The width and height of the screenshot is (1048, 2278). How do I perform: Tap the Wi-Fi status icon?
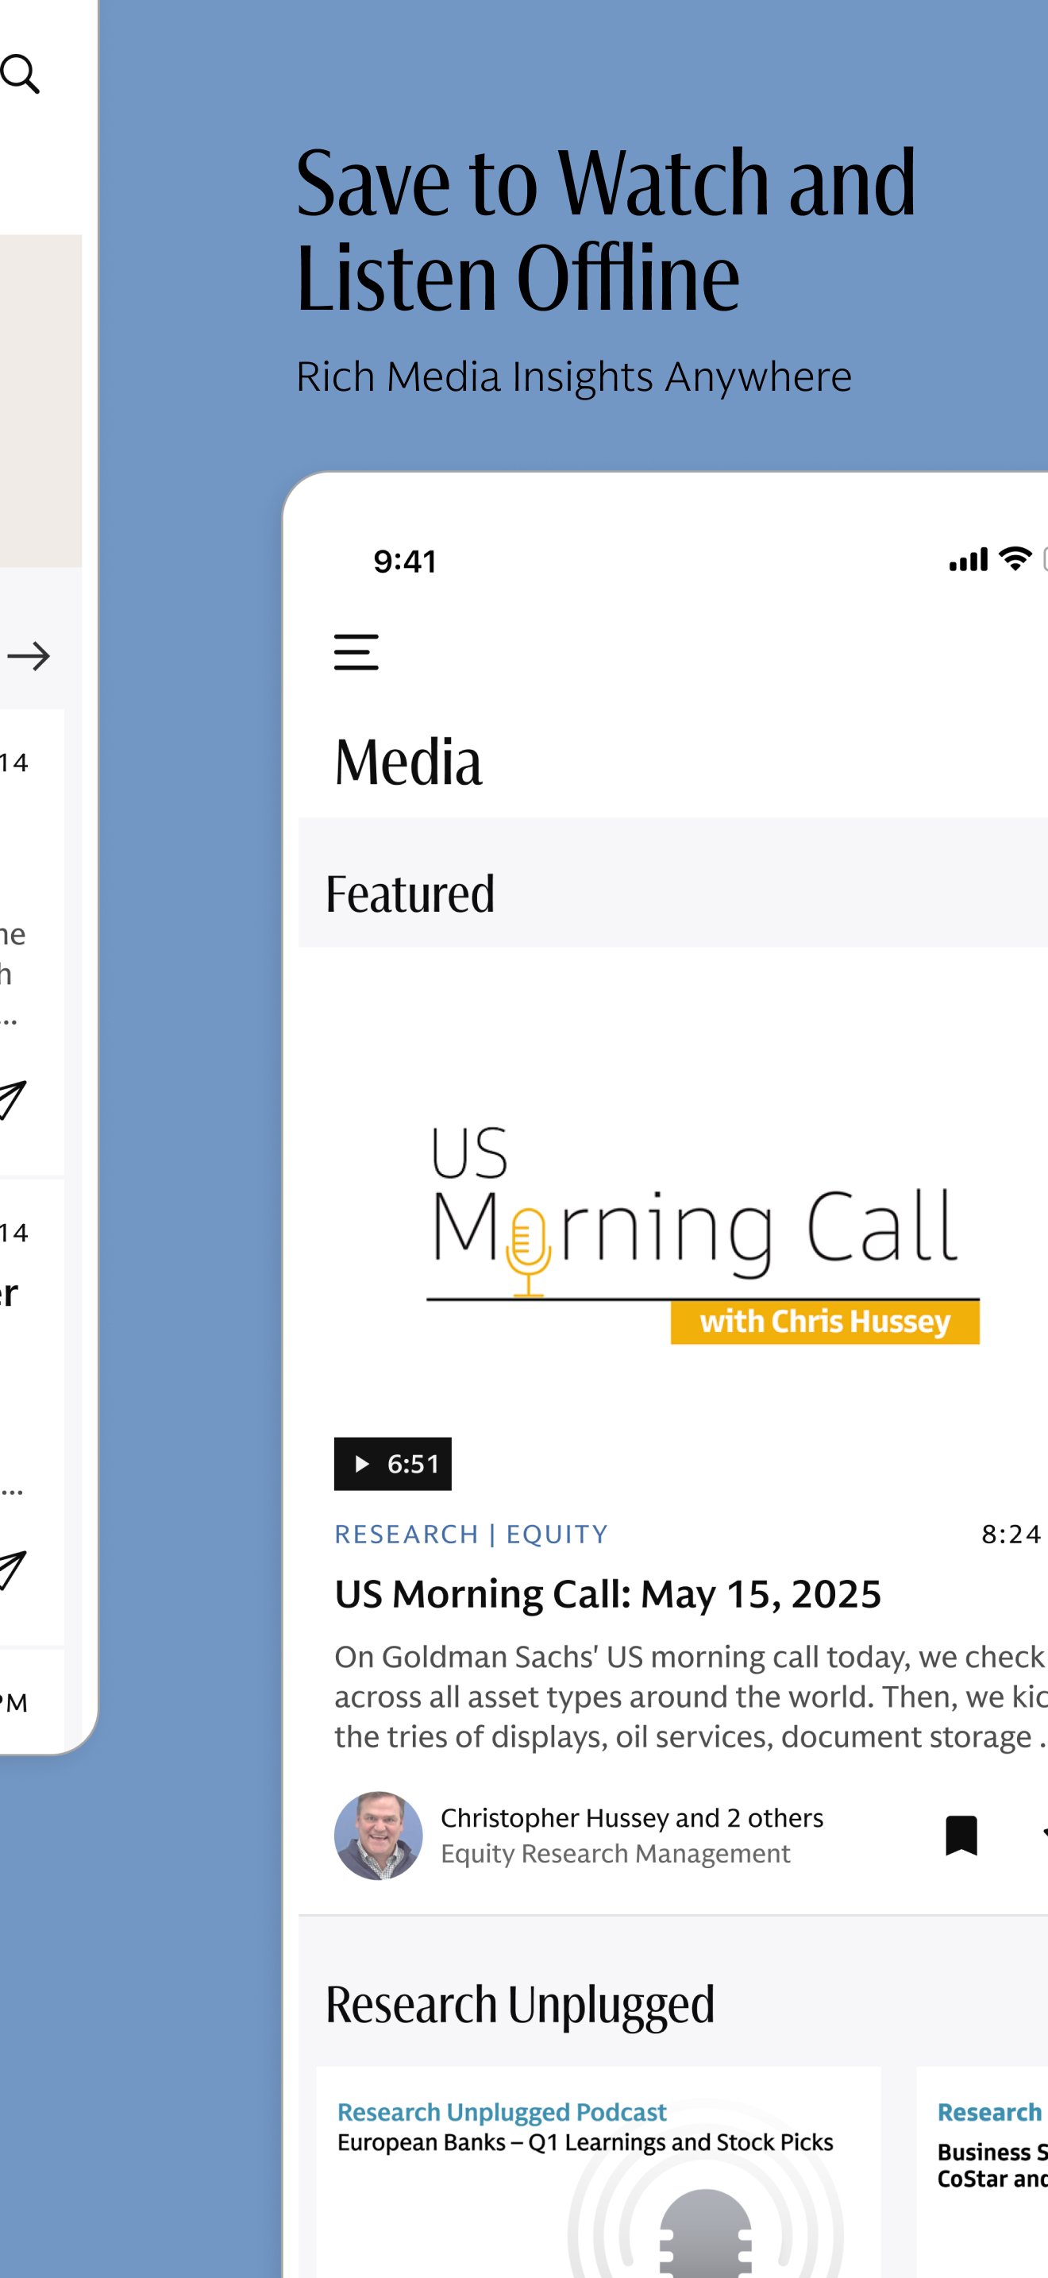click(x=1015, y=558)
